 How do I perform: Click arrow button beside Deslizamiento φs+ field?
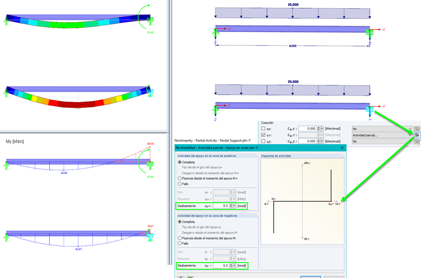(x=234, y=206)
